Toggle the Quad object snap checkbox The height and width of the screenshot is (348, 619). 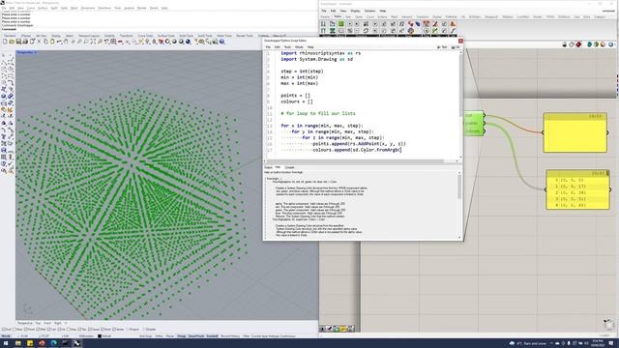click(90, 330)
